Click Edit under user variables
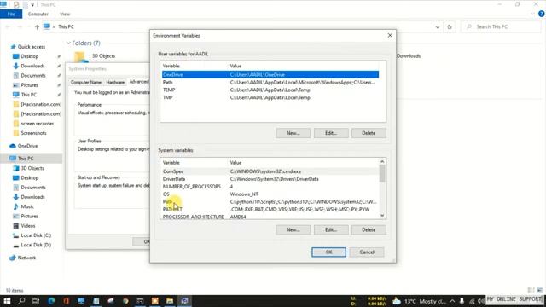The image size is (546, 307). tap(331, 133)
